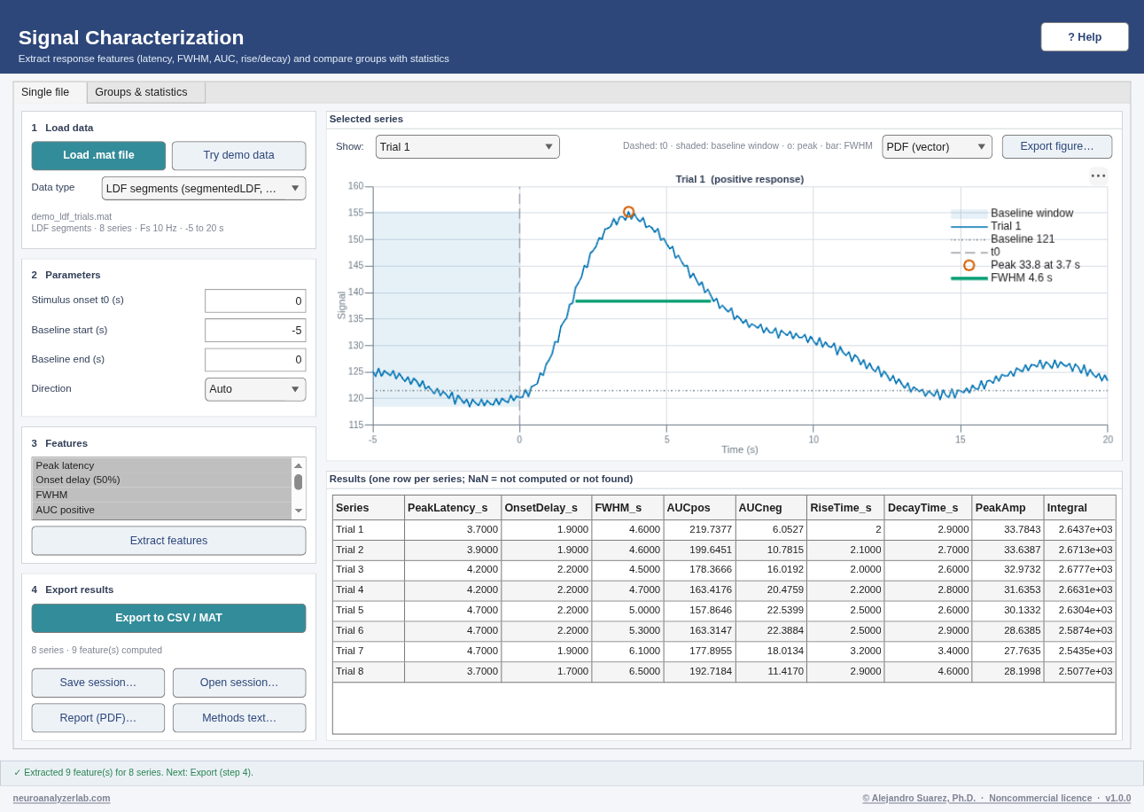Viewport: 1144px width, 812px height.
Task: Click Extract features
Action: (168, 541)
